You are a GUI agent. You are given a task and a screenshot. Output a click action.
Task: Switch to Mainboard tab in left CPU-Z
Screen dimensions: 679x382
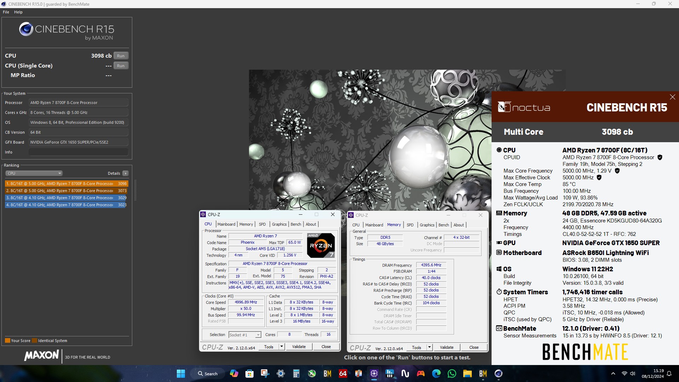[x=226, y=224]
